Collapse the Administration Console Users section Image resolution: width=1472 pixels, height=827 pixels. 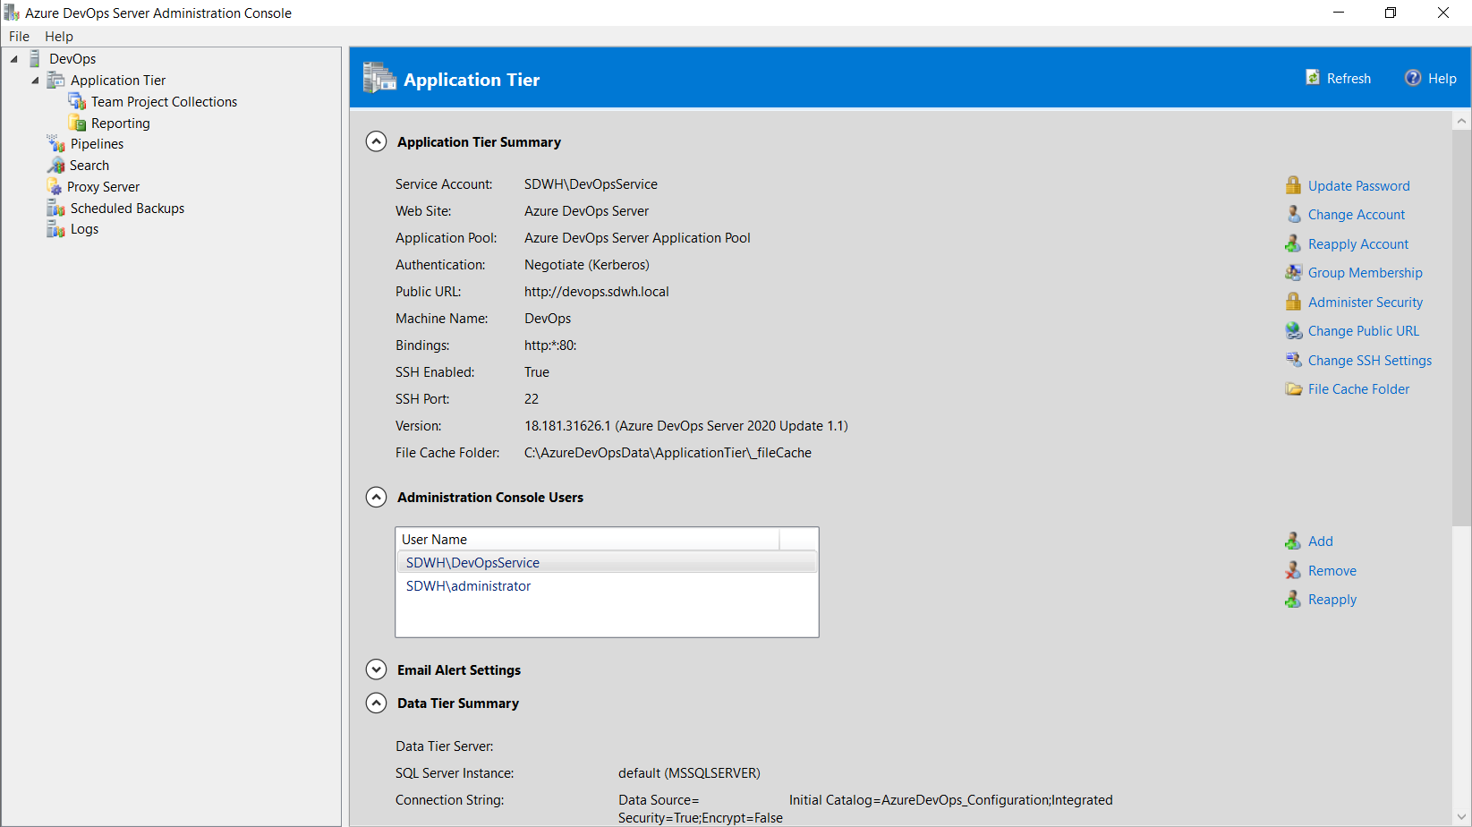pyautogui.click(x=377, y=498)
